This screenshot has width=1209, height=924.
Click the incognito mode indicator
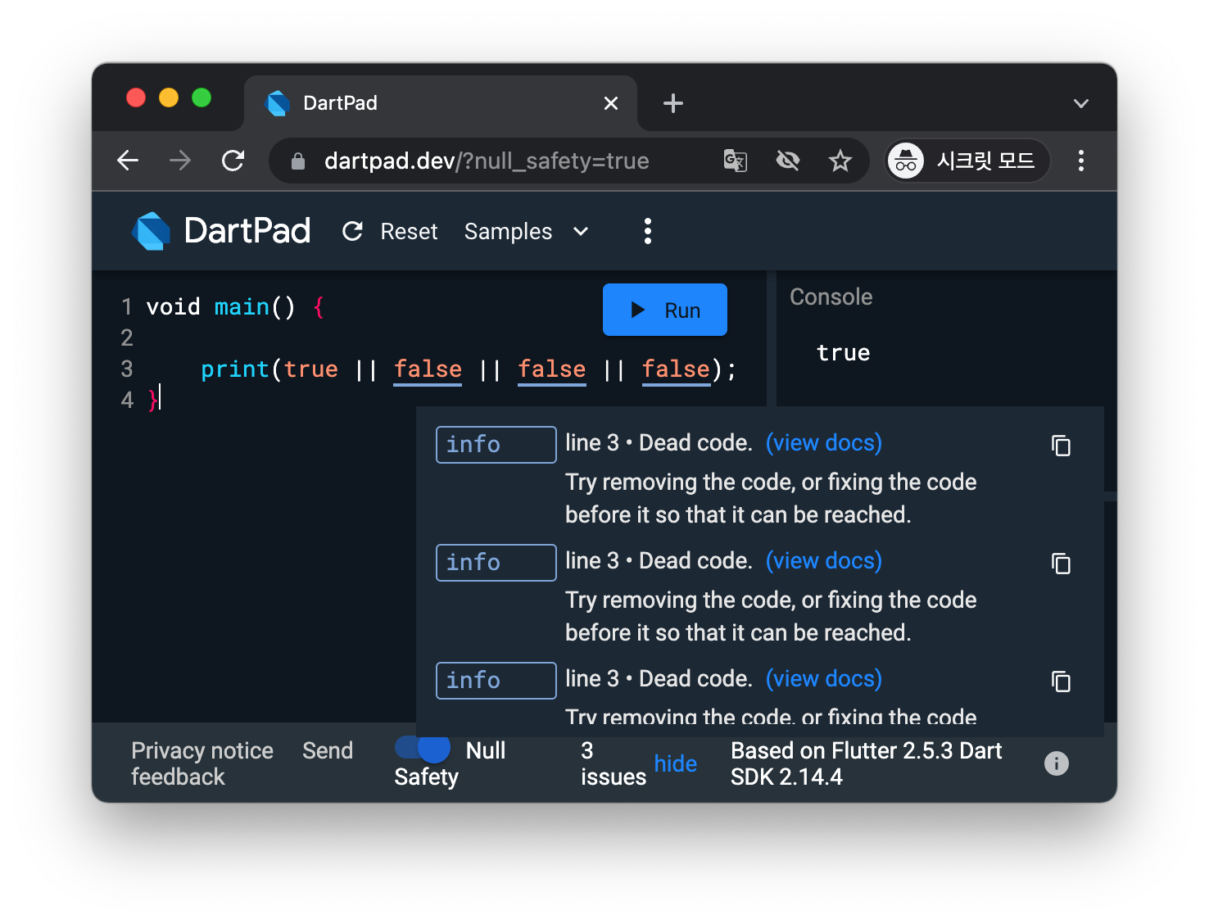tap(967, 161)
